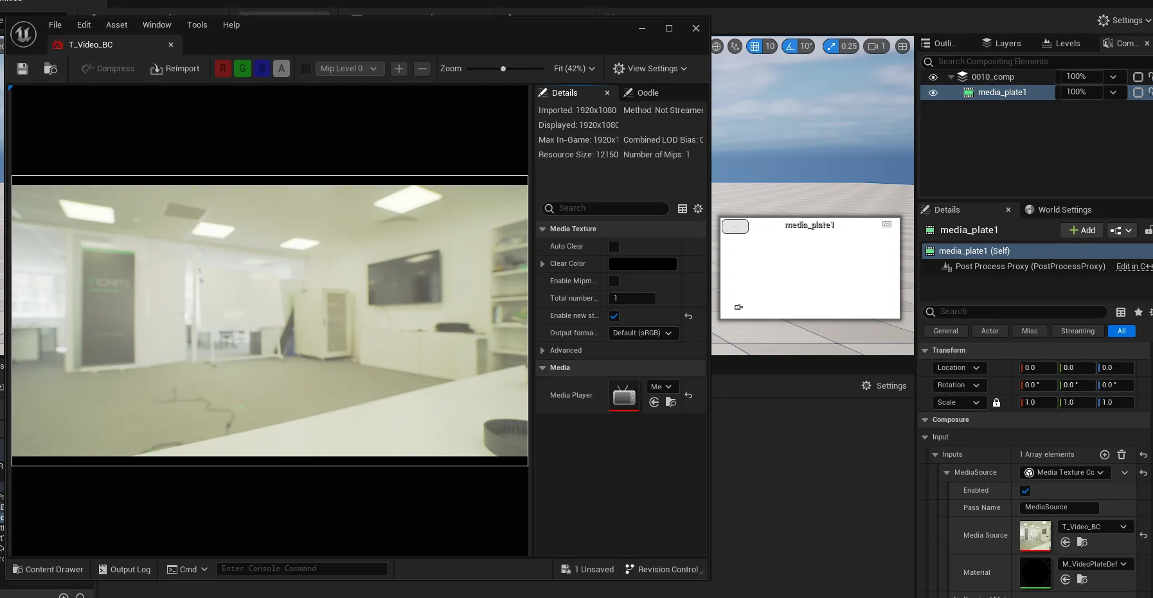Click the Reimport button
The height and width of the screenshot is (598, 1153).
coord(175,69)
